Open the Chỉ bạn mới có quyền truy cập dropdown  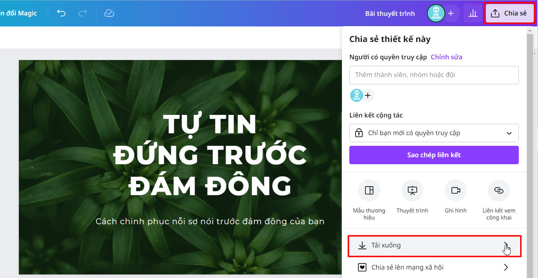point(434,133)
